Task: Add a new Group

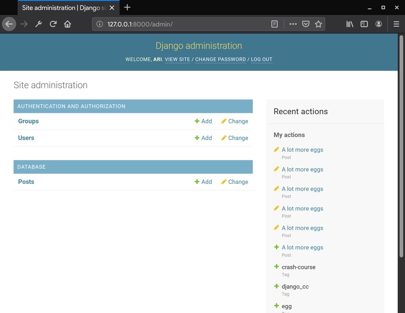Action: pos(204,121)
